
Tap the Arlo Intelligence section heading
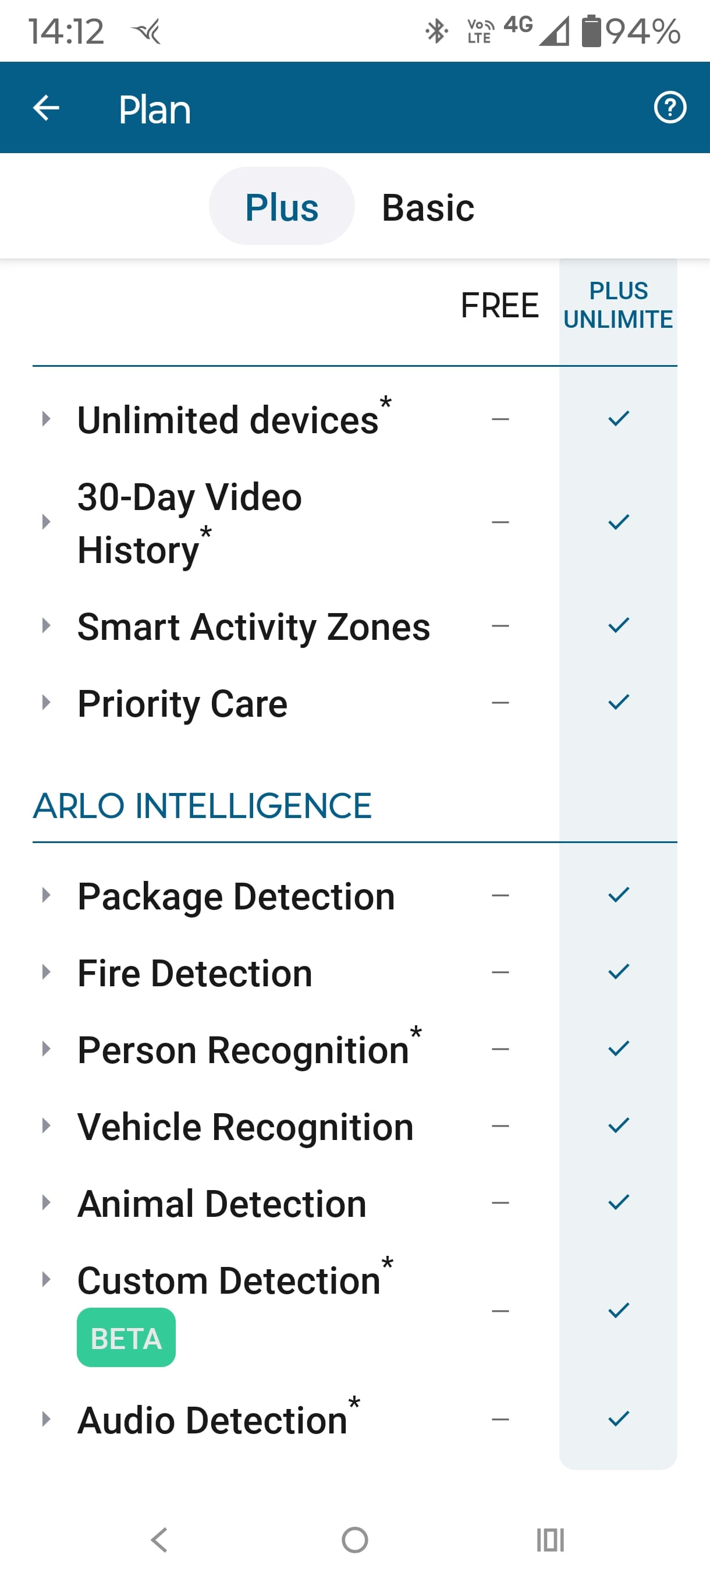tap(202, 805)
